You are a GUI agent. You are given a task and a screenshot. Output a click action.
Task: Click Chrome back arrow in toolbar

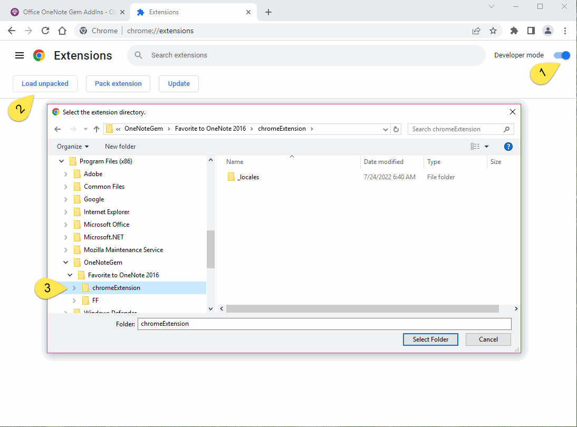pos(12,31)
